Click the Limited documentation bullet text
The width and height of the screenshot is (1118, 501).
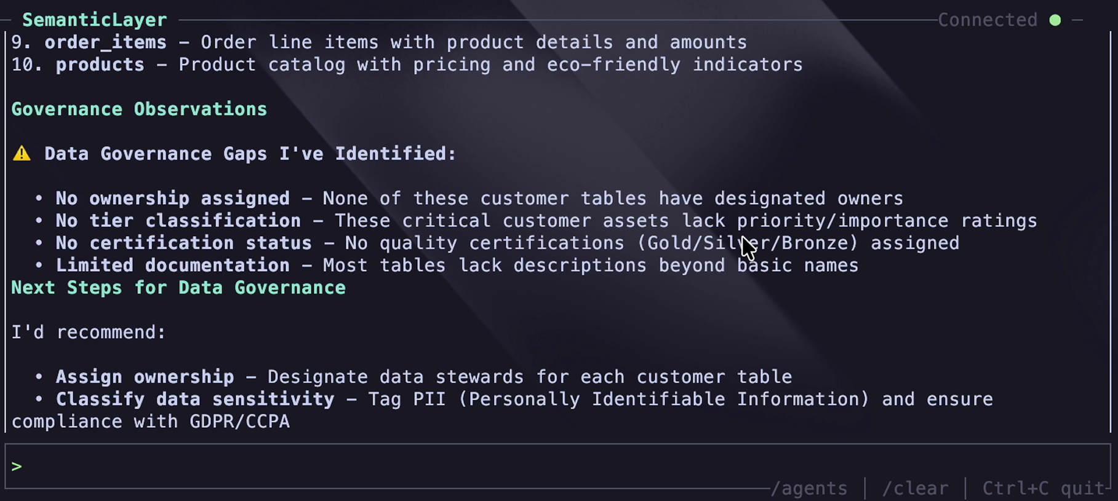pos(172,266)
